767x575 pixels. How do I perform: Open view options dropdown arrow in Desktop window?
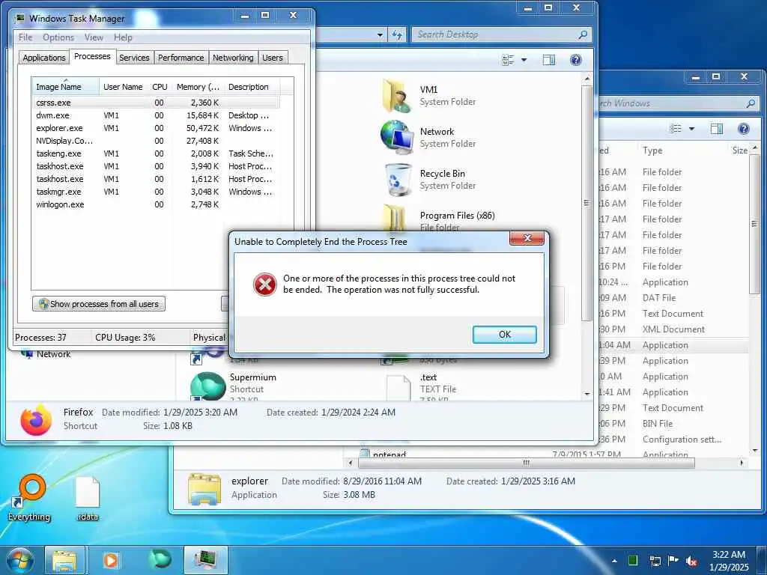click(524, 60)
